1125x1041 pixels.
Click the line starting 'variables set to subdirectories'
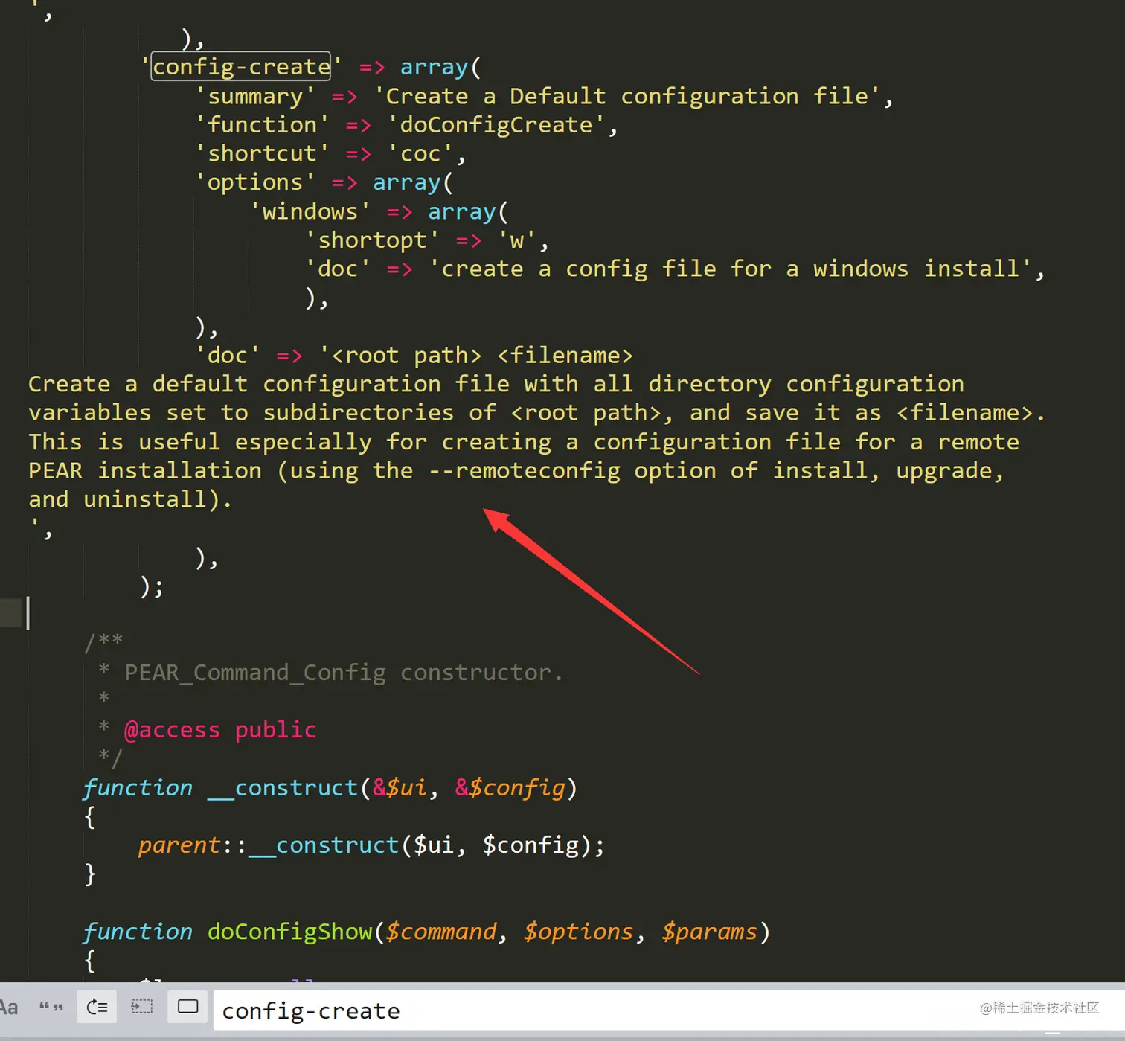point(536,413)
